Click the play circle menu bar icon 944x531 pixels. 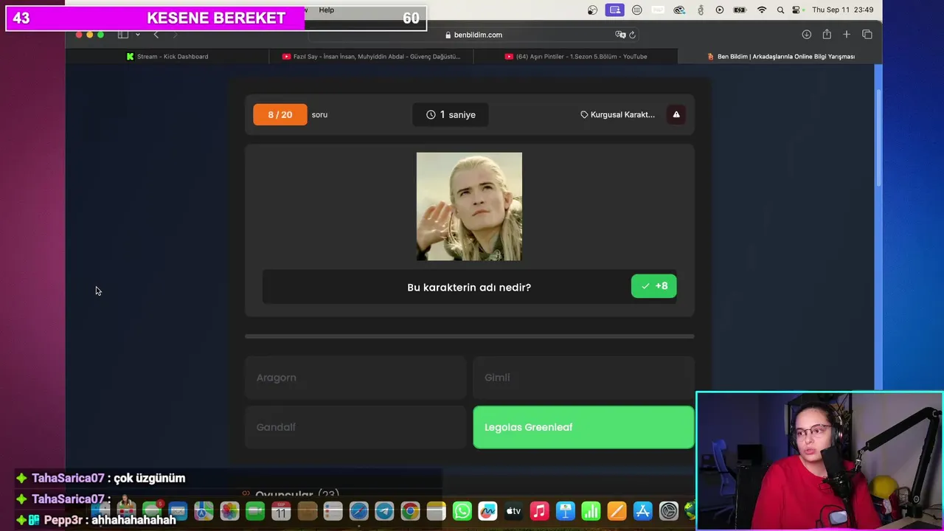(720, 10)
